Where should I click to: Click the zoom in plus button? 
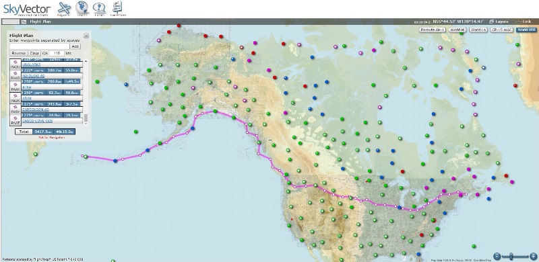[x=533, y=256]
